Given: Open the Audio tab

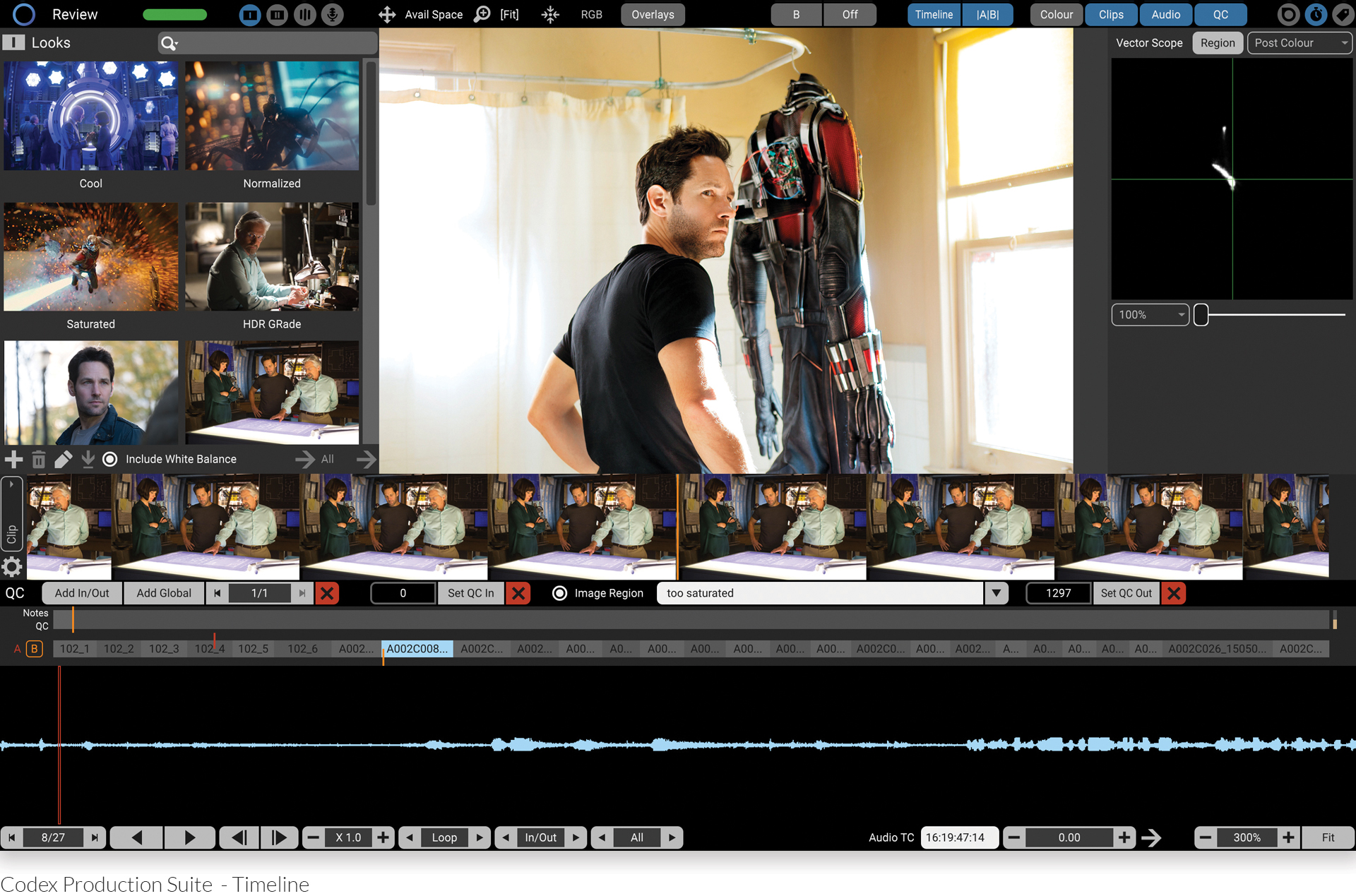Looking at the screenshot, I should pyautogui.click(x=1165, y=15).
